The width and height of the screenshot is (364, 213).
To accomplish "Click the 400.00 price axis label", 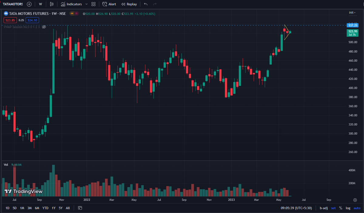I will [x=352, y=88].
